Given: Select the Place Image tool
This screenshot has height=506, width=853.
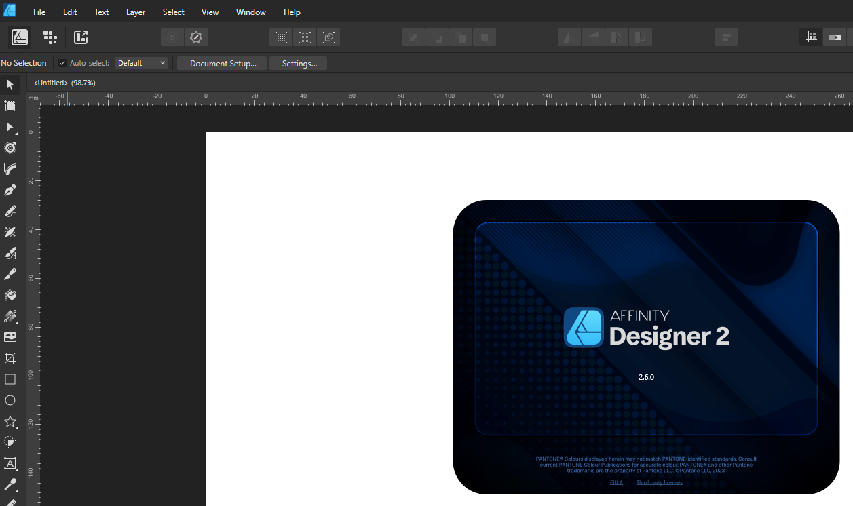Looking at the screenshot, I should point(10,337).
